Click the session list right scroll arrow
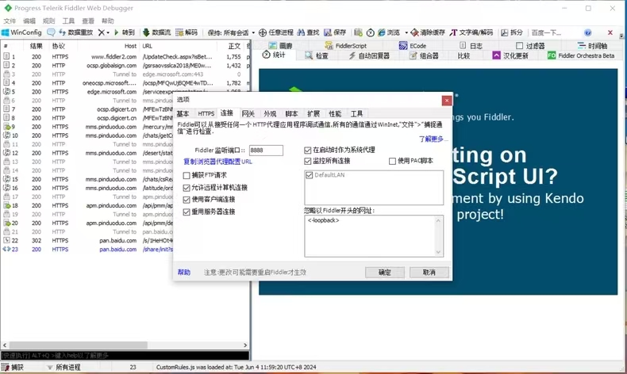 click(x=245, y=345)
